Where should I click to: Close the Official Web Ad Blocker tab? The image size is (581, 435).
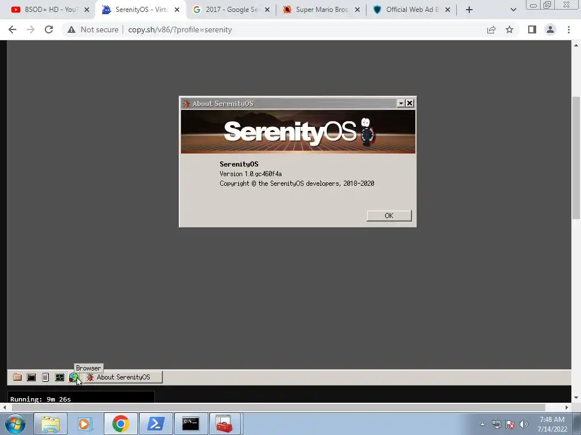tap(448, 10)
